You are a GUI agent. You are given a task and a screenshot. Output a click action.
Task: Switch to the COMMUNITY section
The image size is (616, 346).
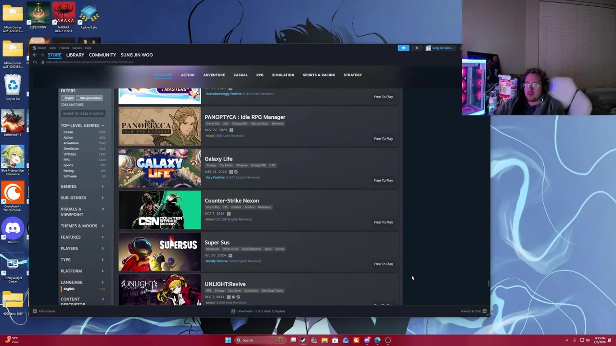pyautogui.click(x=102, y=55)
